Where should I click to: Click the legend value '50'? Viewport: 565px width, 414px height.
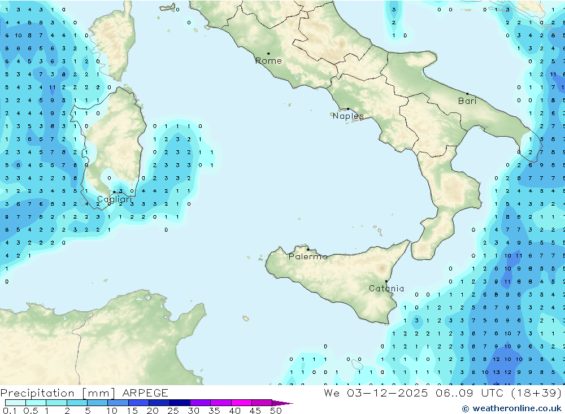pyautogui.click(x=276, y=411)
